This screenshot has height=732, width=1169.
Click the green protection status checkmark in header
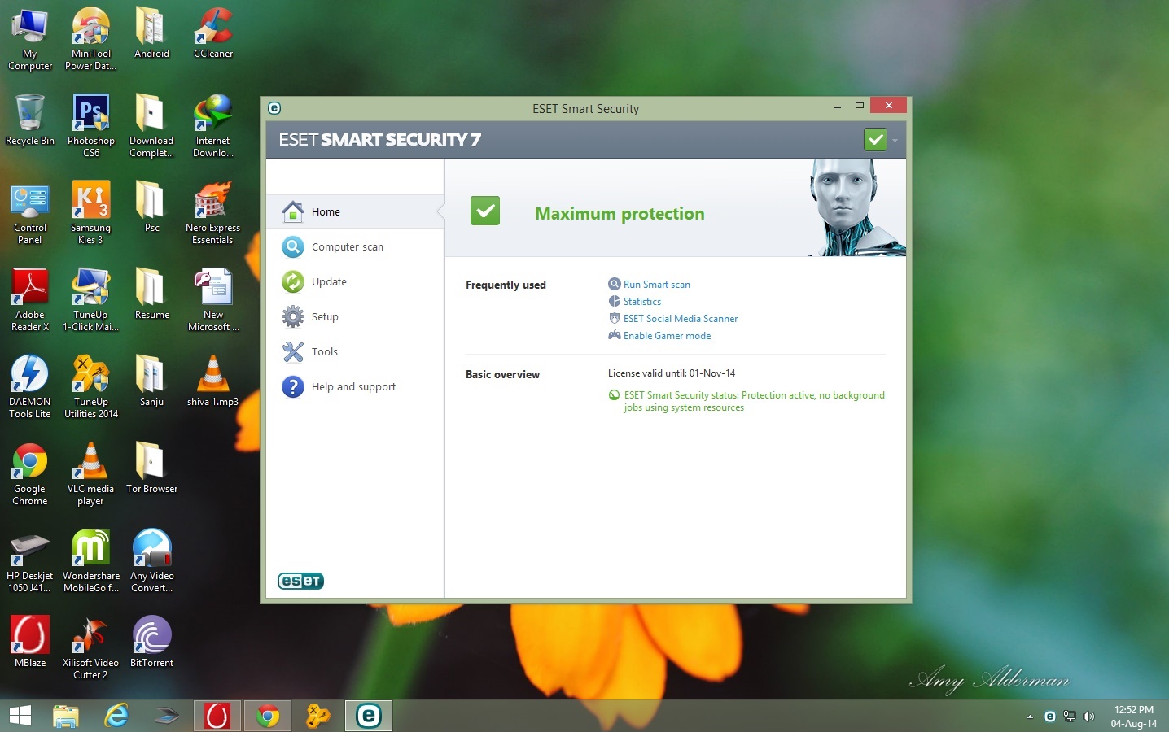[x=875, y=140]
